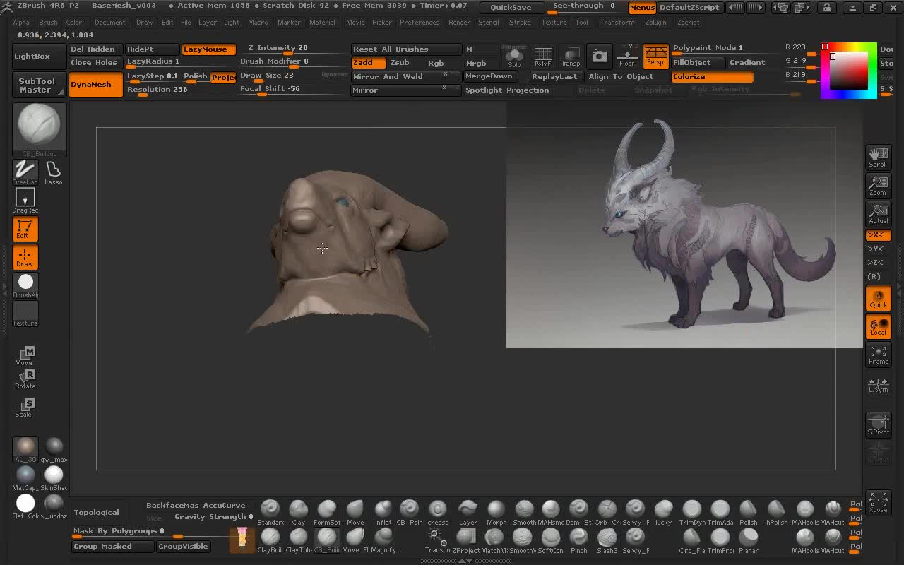Toggle the Floor grid
Image resolution: width=904 pixels, height=565 pixels.
click(627, 56)
